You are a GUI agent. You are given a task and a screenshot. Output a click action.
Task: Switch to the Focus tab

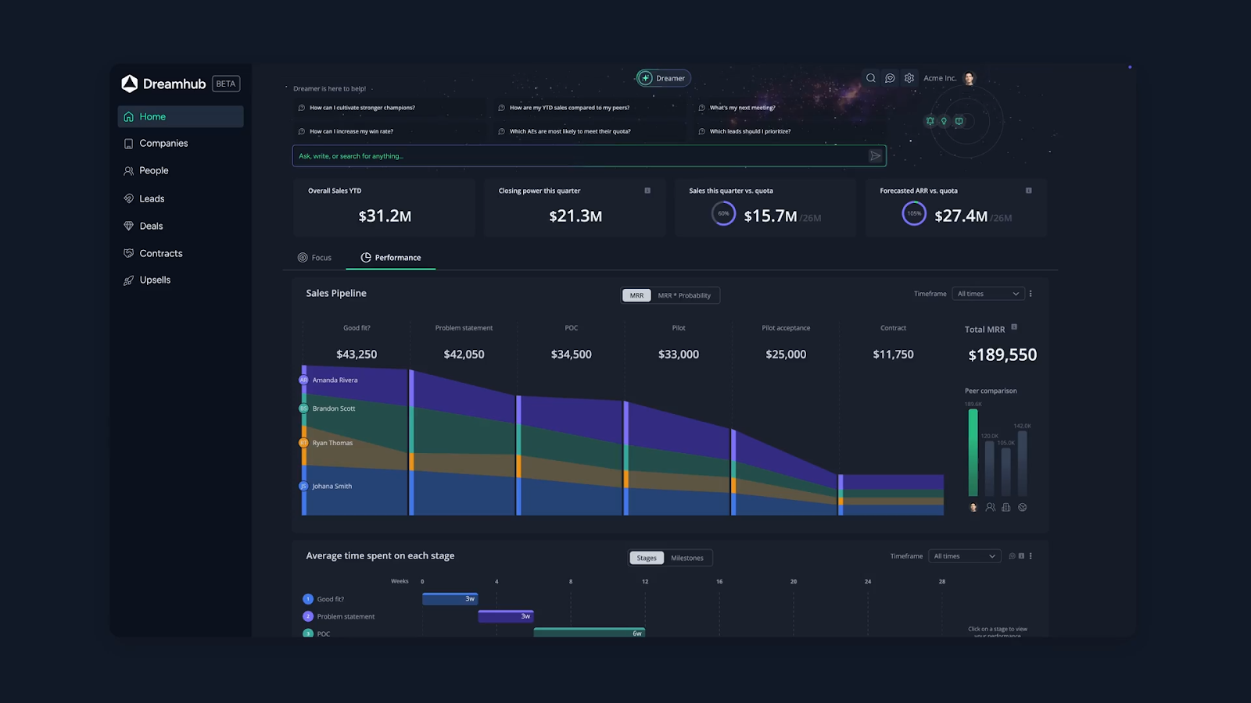click(314, 258)
